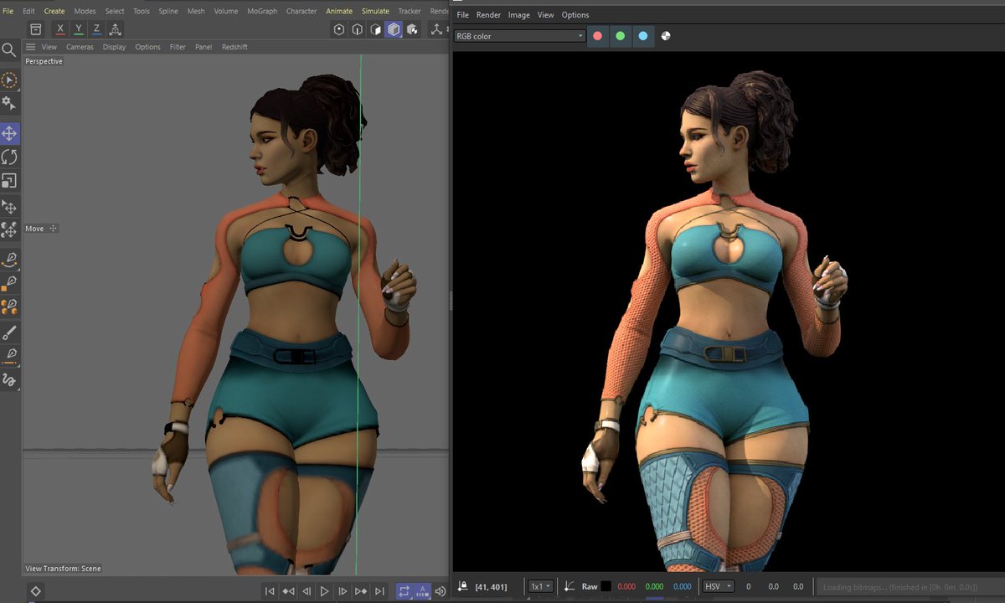1005x603 pixels.
Task: Choose the Polygon Pen tool with orange square
Action: [x=9, y=283]
